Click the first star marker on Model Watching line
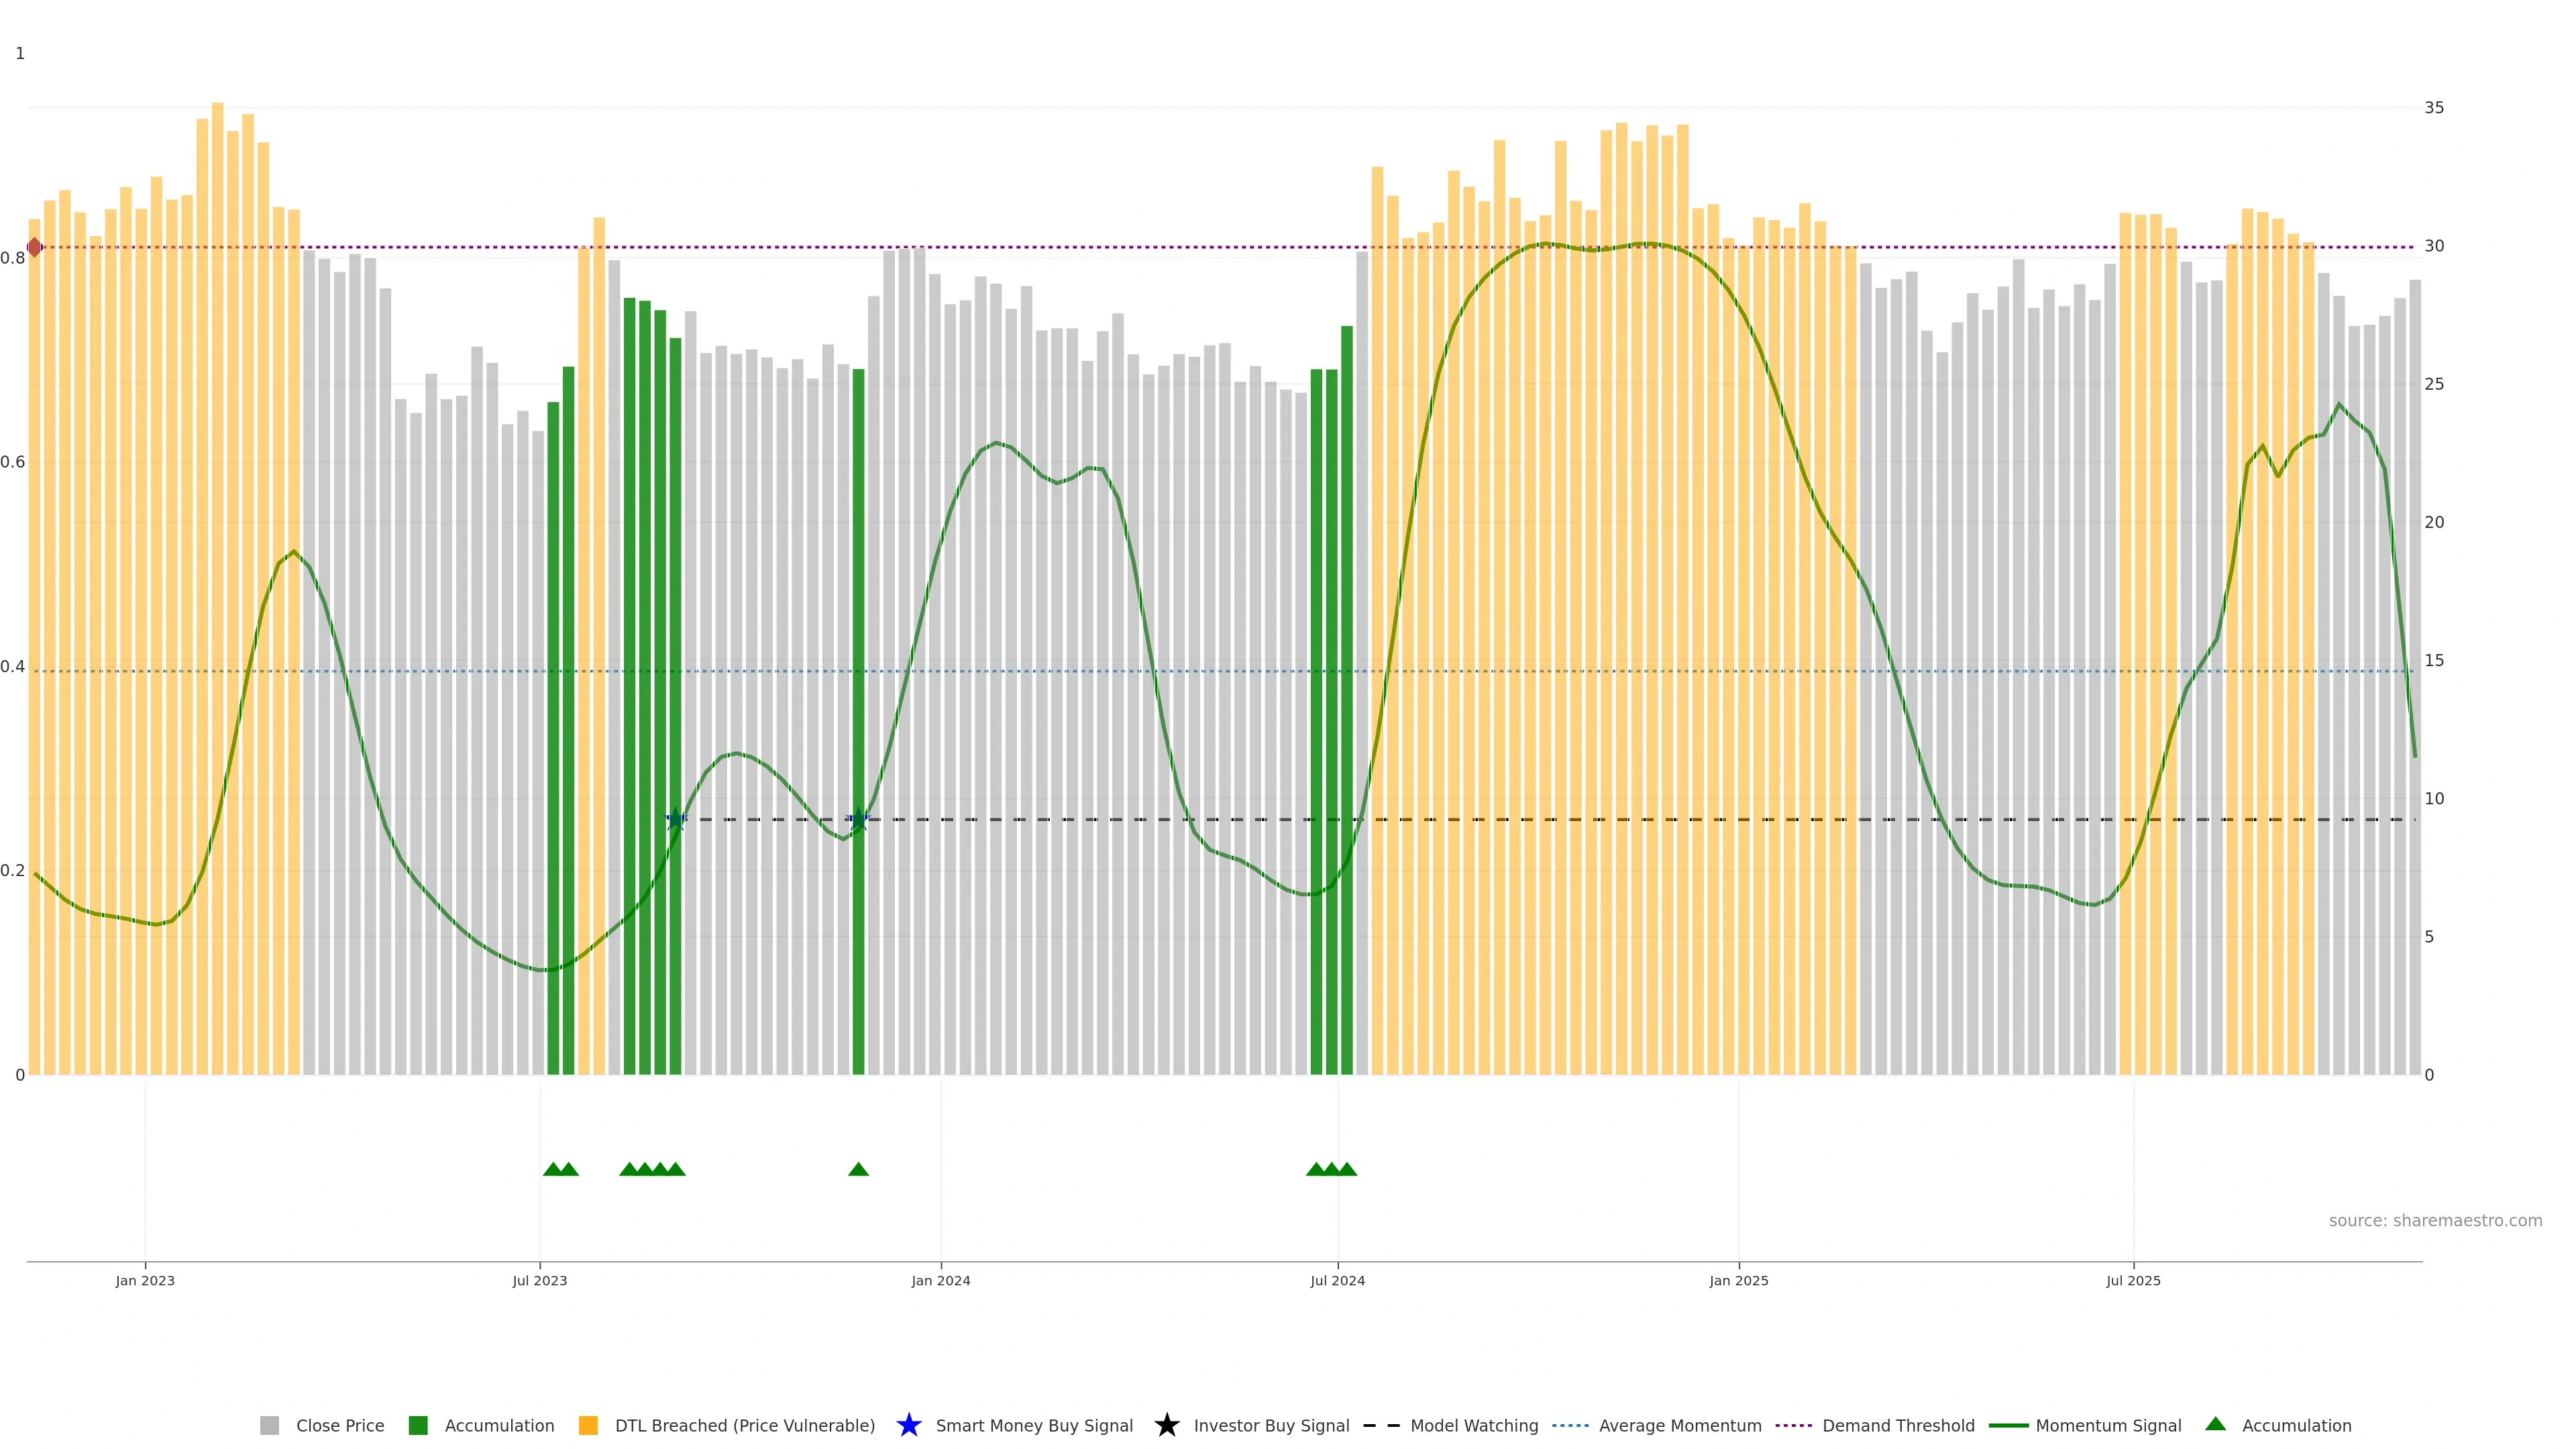 point(676,819)
